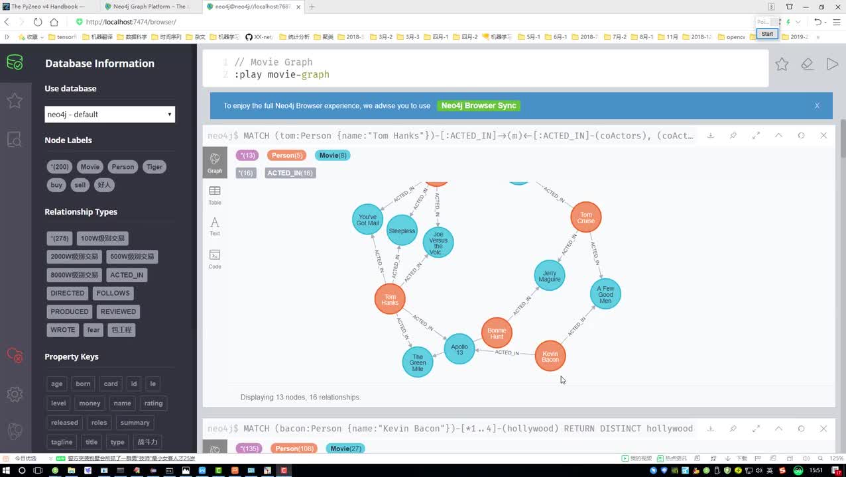The width and height of the screenshot is (846, 477).
Task: Click the Neo4j Browser Sync button
Action: (478, 105)
